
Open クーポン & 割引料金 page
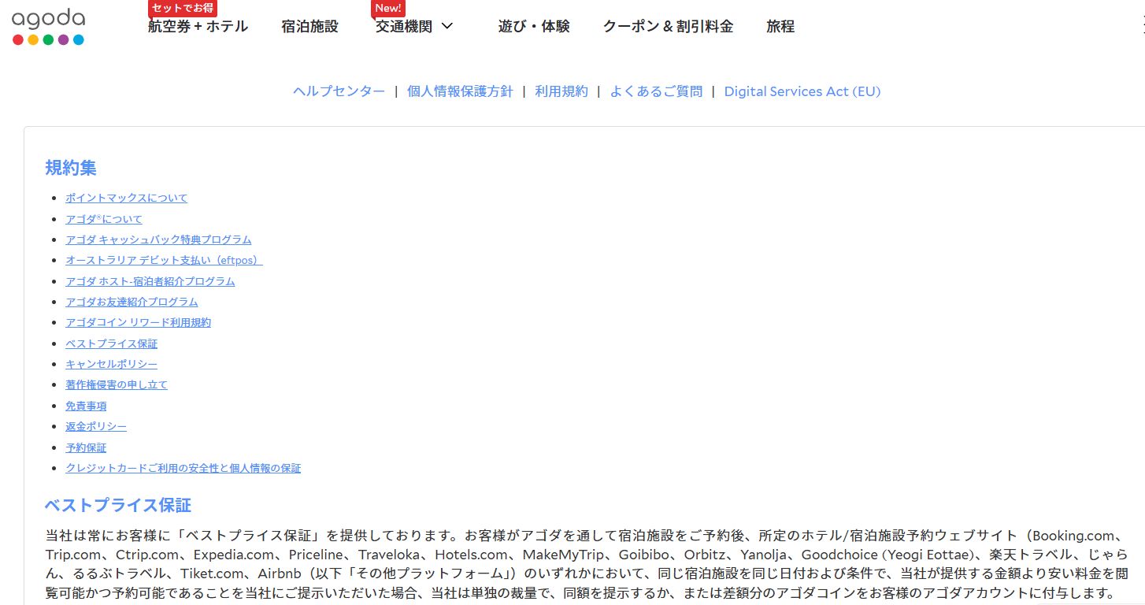pyautogui.click(x=668, y=26)
